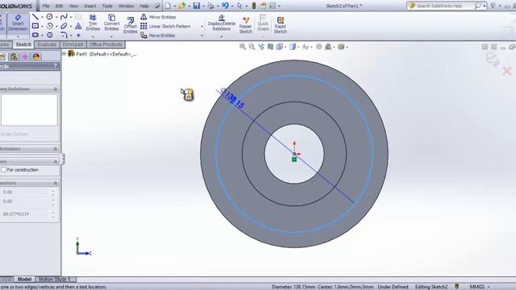Open Display/Delete Relations
The height and width of the screenshot is (290, 516).
click(x=222, y=23)
